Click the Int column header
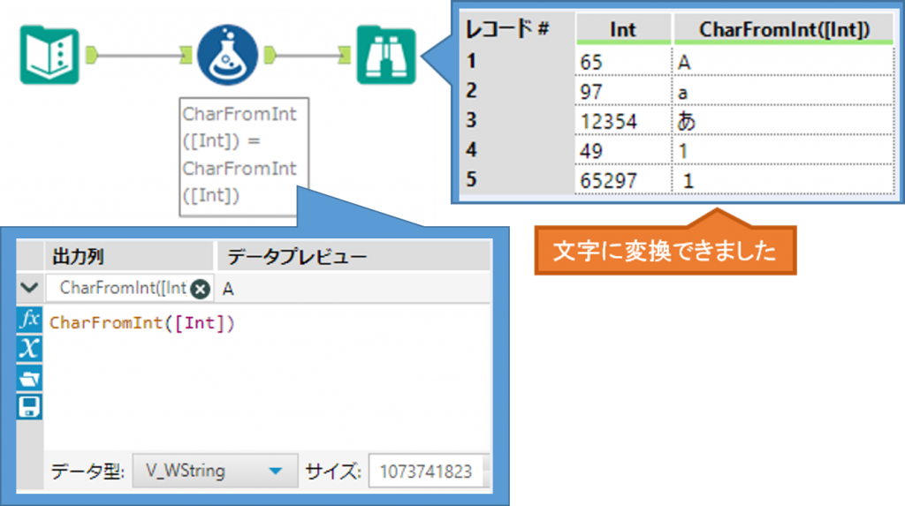905x506 pixels. tap(622, 29)
